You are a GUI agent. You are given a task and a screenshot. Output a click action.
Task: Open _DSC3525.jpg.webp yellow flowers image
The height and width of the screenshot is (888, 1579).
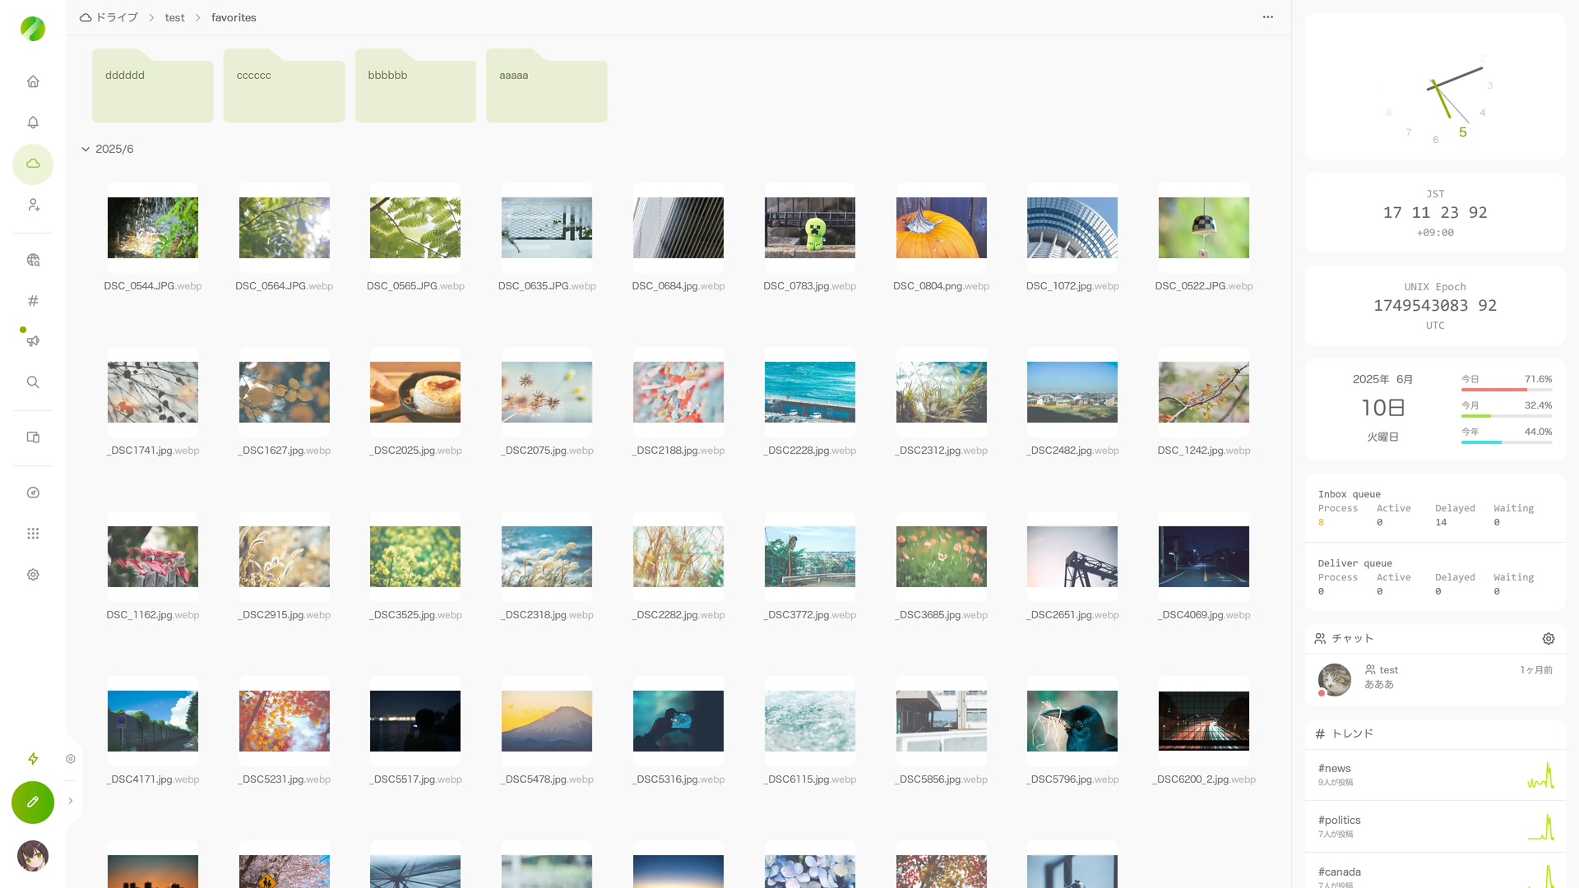pyautogui.click(x=415, y=557)
